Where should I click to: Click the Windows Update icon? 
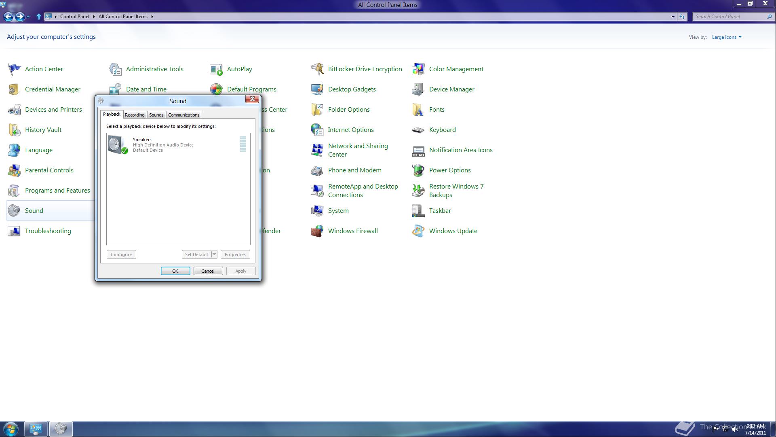pyautogui.click(x=418, y=231)
